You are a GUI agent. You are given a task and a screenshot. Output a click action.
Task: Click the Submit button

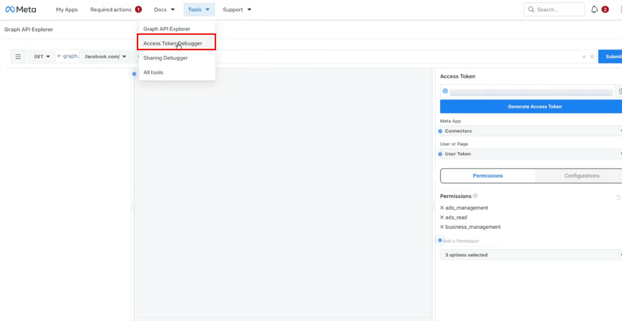(x=610, y=56)
